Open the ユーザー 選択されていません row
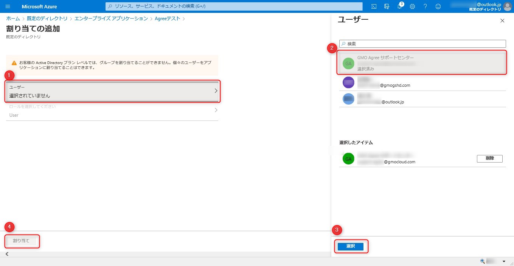The width and height of the screenshot is (514, 266). (x=112, y=91)
